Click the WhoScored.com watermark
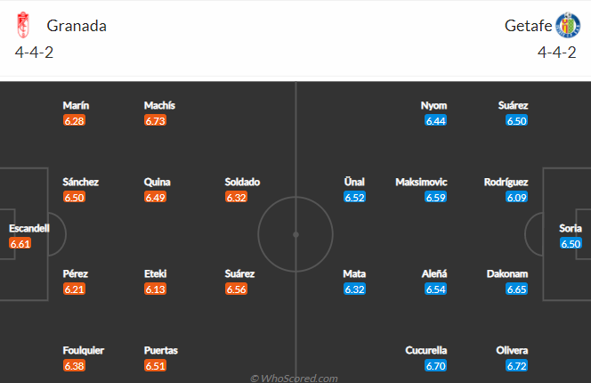The image size is (591, 383). (295, 378)
